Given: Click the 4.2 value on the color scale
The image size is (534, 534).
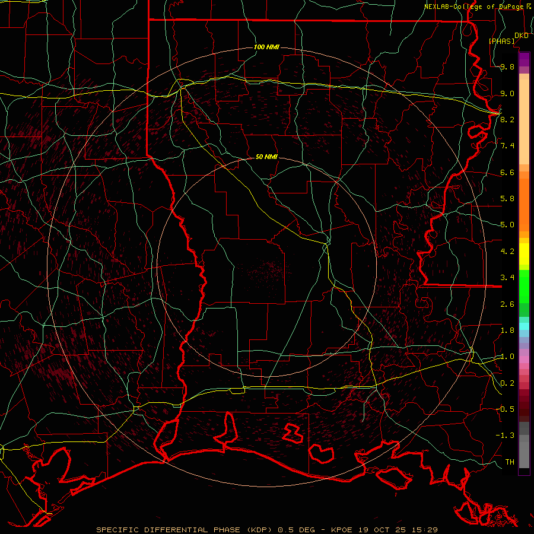Looking at the screenshot, I should [x=507, y=252].
